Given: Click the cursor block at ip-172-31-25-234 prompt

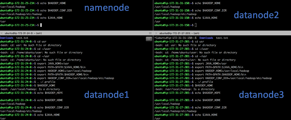Looking at the screenshot, I should click(41, 25).
